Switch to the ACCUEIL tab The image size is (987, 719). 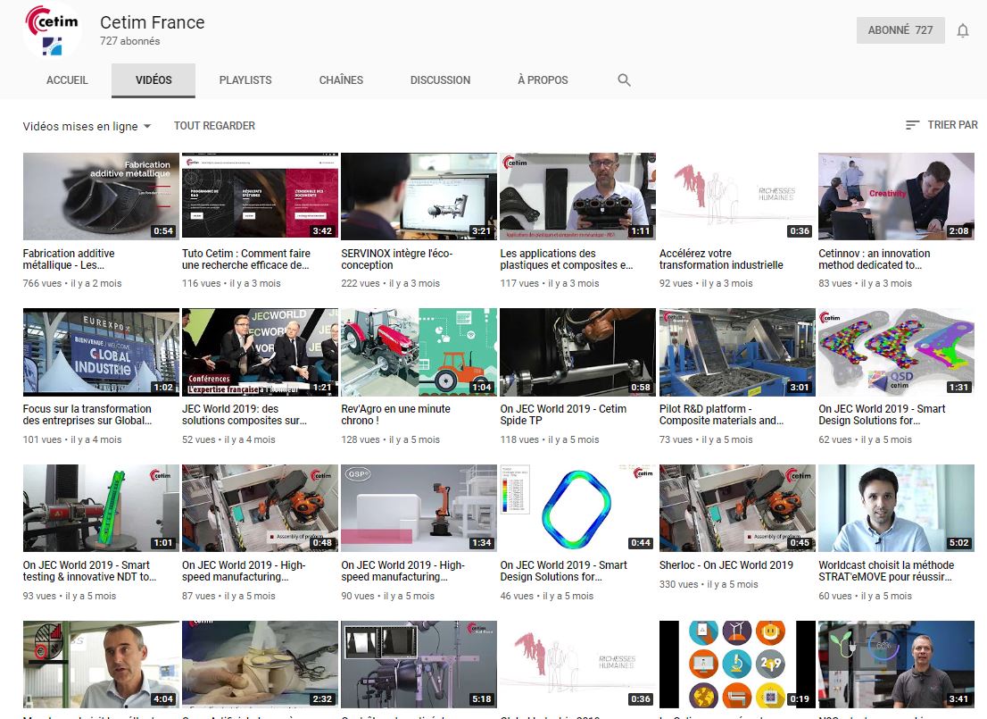click(x=67, y=80)
